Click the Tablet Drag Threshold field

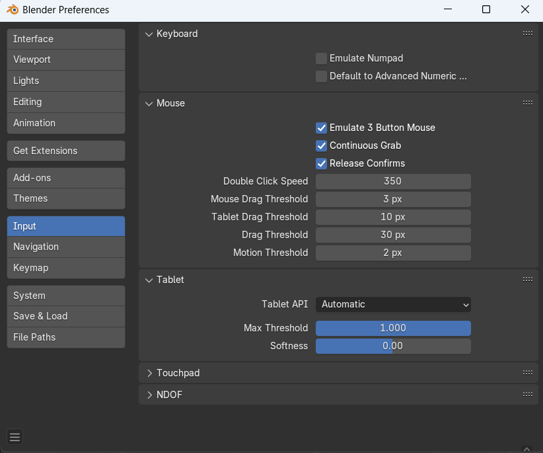pyautogui.click(x=393, y=217)
